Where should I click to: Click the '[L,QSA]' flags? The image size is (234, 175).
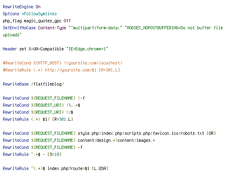(100, 168)
